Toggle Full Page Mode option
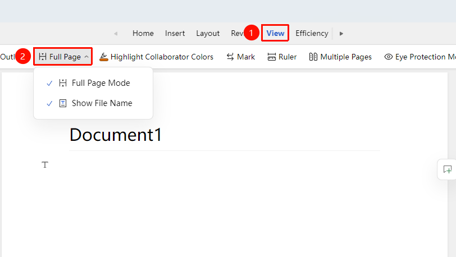Viewport: 456px width, 257px height. [93, 83]
